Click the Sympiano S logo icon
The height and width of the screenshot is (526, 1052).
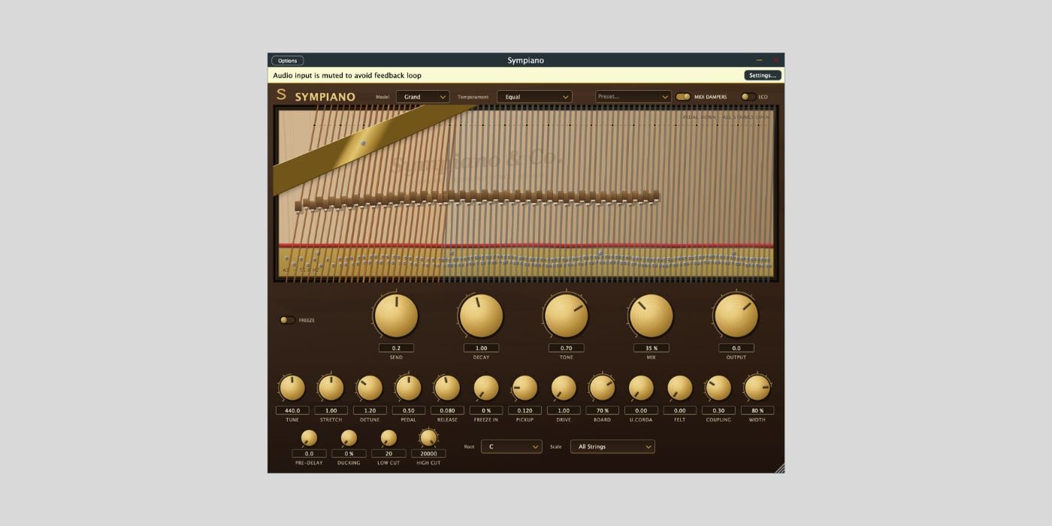click(x=281, y=95)
